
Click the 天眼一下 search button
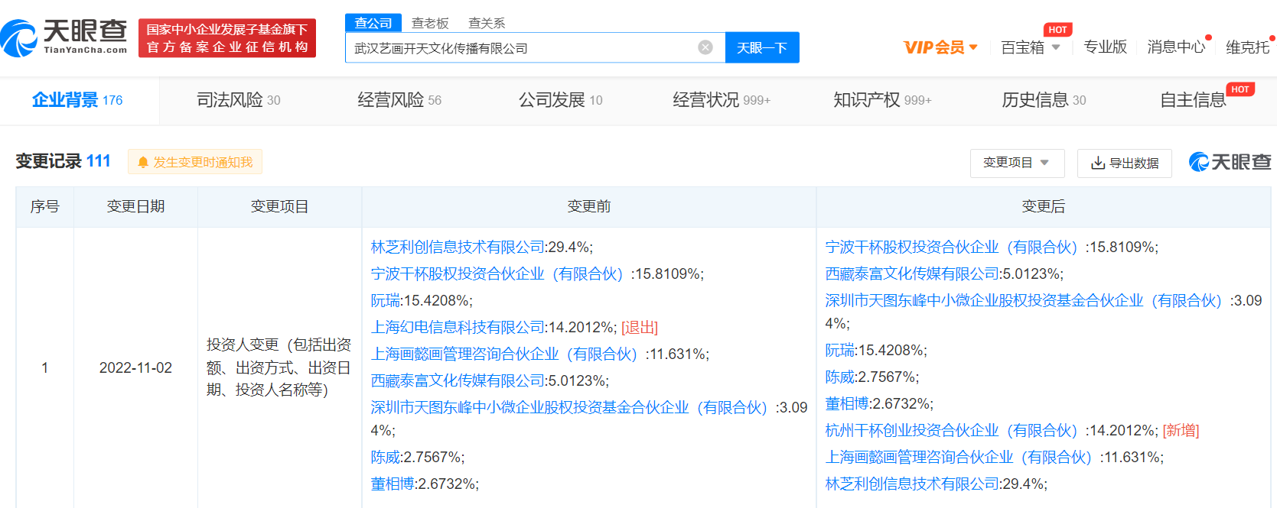point(762,47)
